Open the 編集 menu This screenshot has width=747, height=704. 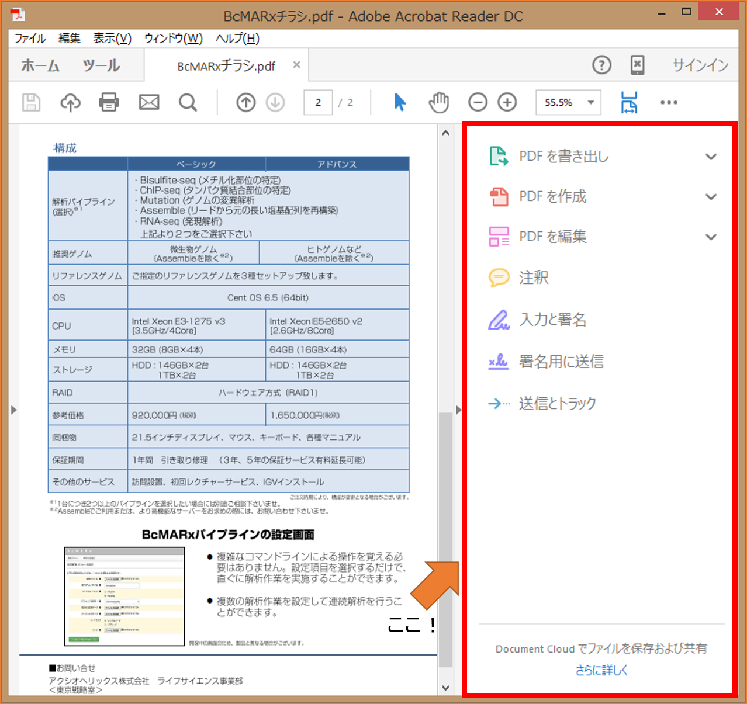70,39
